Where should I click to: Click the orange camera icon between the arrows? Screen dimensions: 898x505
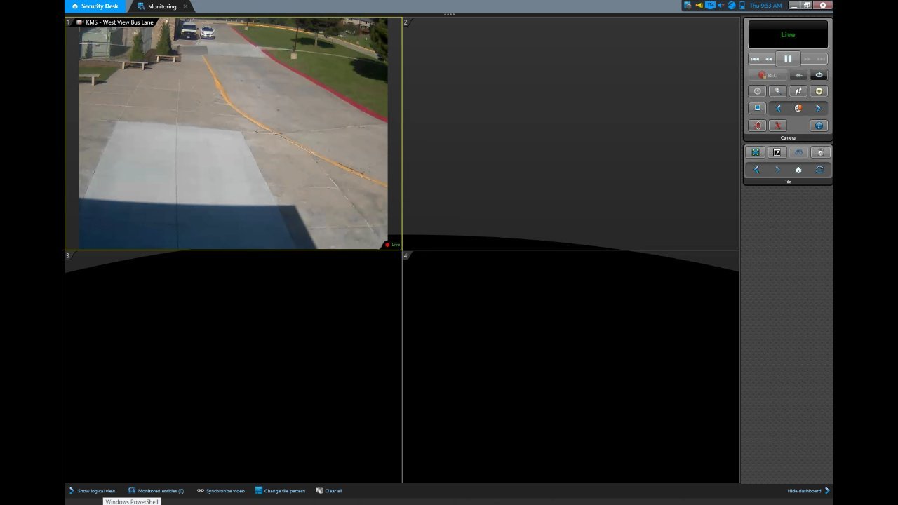click(x=798, y=108)
